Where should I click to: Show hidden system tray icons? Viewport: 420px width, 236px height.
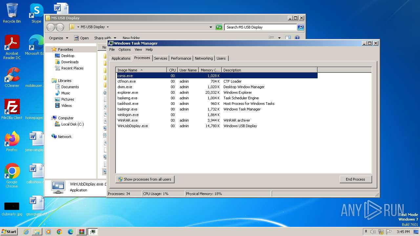[x=366, y=232]
